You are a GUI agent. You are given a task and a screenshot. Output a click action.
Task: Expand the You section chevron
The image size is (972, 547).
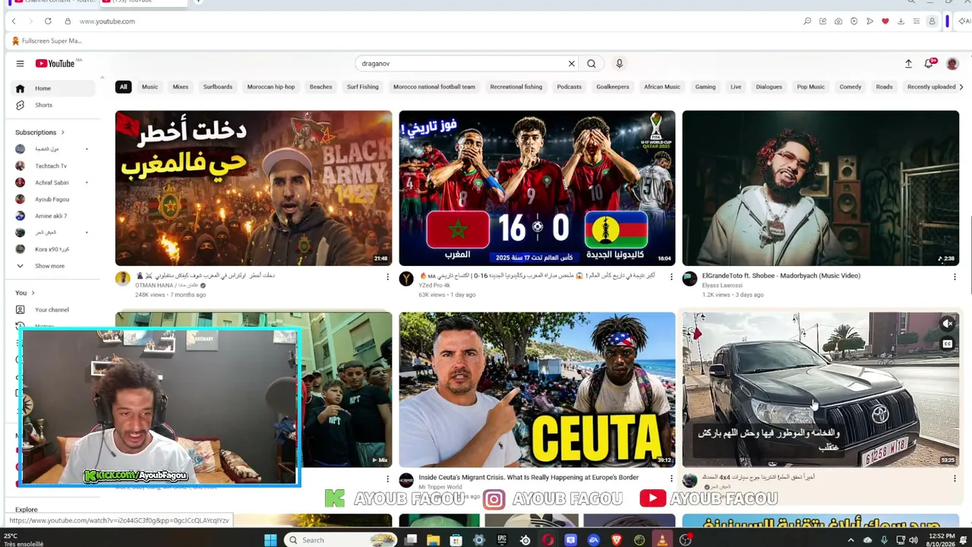click(33, 292)
